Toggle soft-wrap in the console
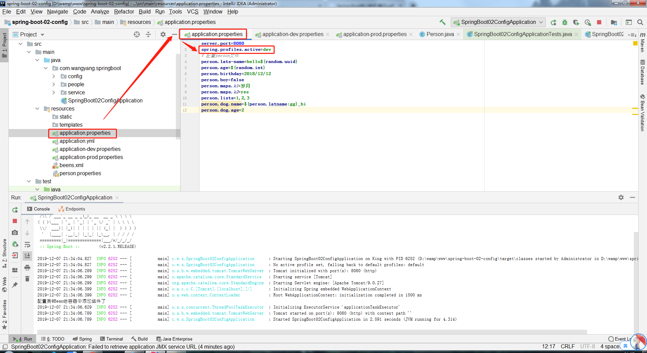This screenshot has height=353, width=647. point(27,245)
